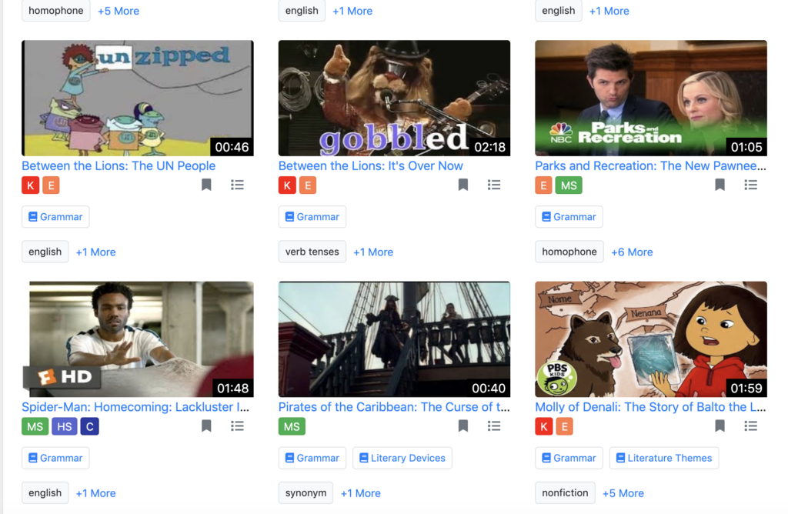Play the Pirates ship thumbnail
The width and height of the screenshot is (788, 514).
[x=394, y=339]
